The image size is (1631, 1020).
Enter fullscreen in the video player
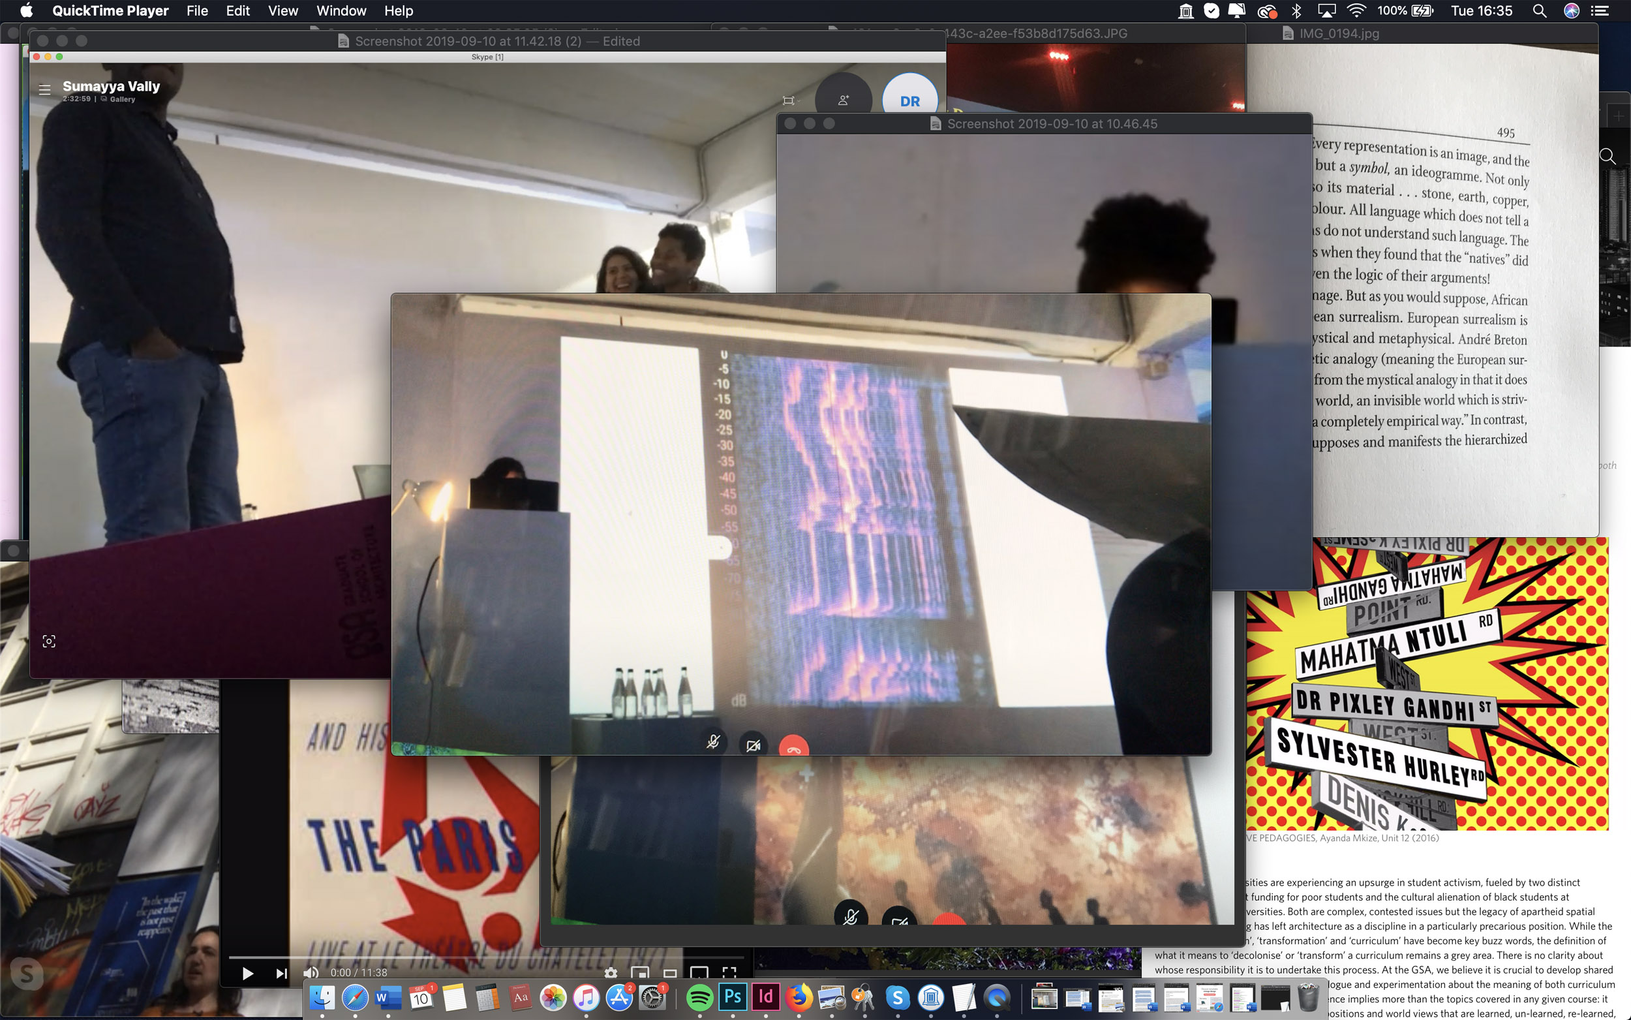pyautogui.click(x=729, y=972)
